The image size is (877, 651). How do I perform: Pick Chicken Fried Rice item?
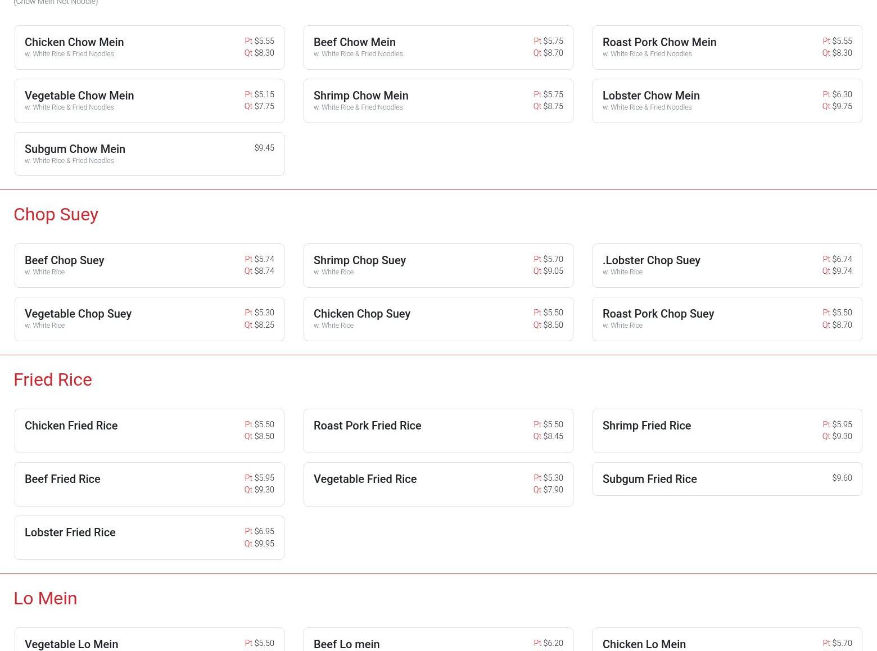pos(149,431)
